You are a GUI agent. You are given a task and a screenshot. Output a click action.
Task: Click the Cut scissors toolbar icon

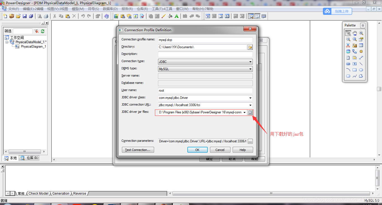[55, 16]
